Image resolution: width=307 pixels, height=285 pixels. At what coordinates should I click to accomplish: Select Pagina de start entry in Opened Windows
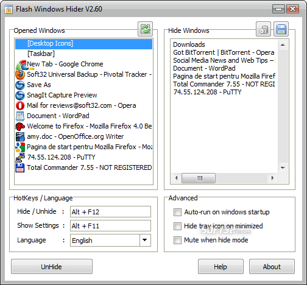click(x=83, y=147)
